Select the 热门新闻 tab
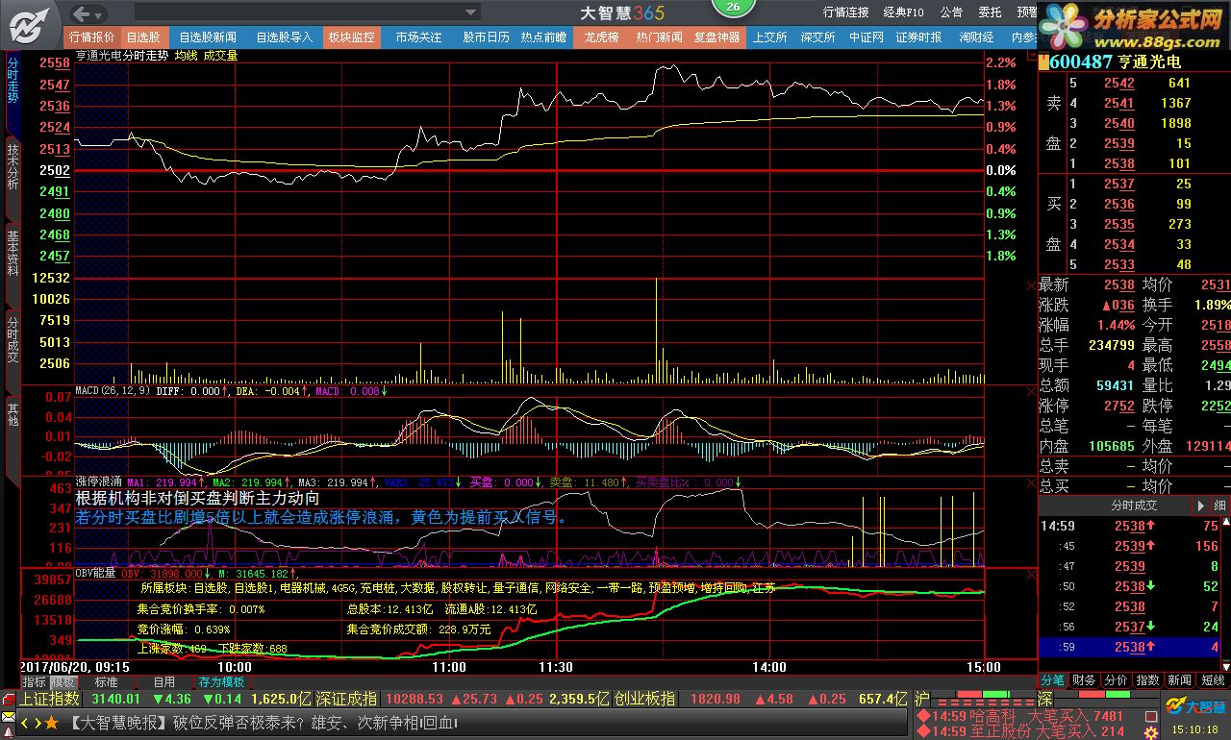The height and width of the screenshot is (740, 1231). [x=659, y=37]
